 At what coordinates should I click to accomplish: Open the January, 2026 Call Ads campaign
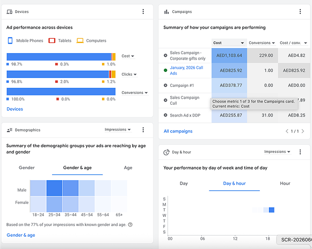(186, 70)
